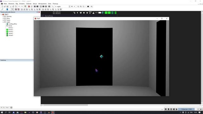The image size is (203, 114).
Task: Click the stop button in debugger bar
Action: (168, 109)
